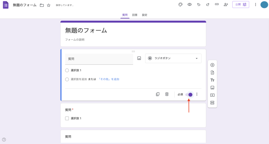Add collaborators with the person-plus icon
This screenshot has width=269, height=144.
click(x=226, y=5)
